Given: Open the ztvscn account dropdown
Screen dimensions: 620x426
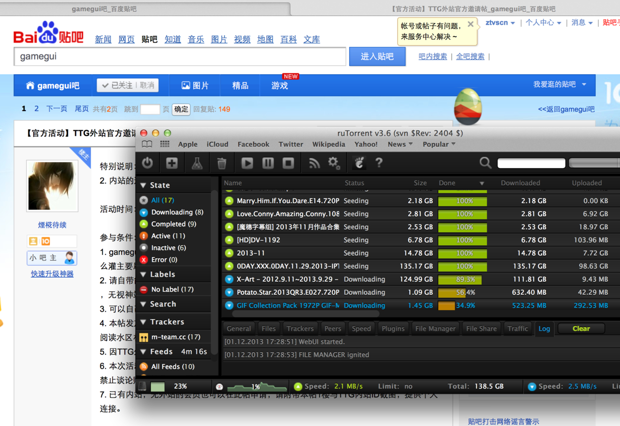Looking at the screenshot, I should [500, 23].
